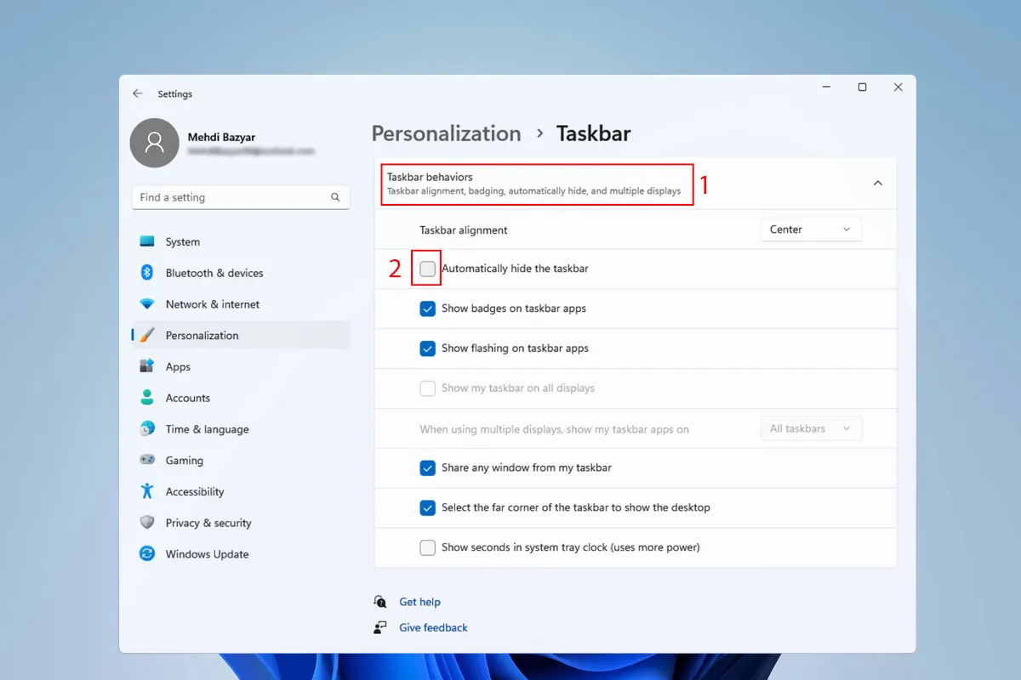Click the Give feedback link
Screen dimensions: 1021x680
click(x=433, y=627)
